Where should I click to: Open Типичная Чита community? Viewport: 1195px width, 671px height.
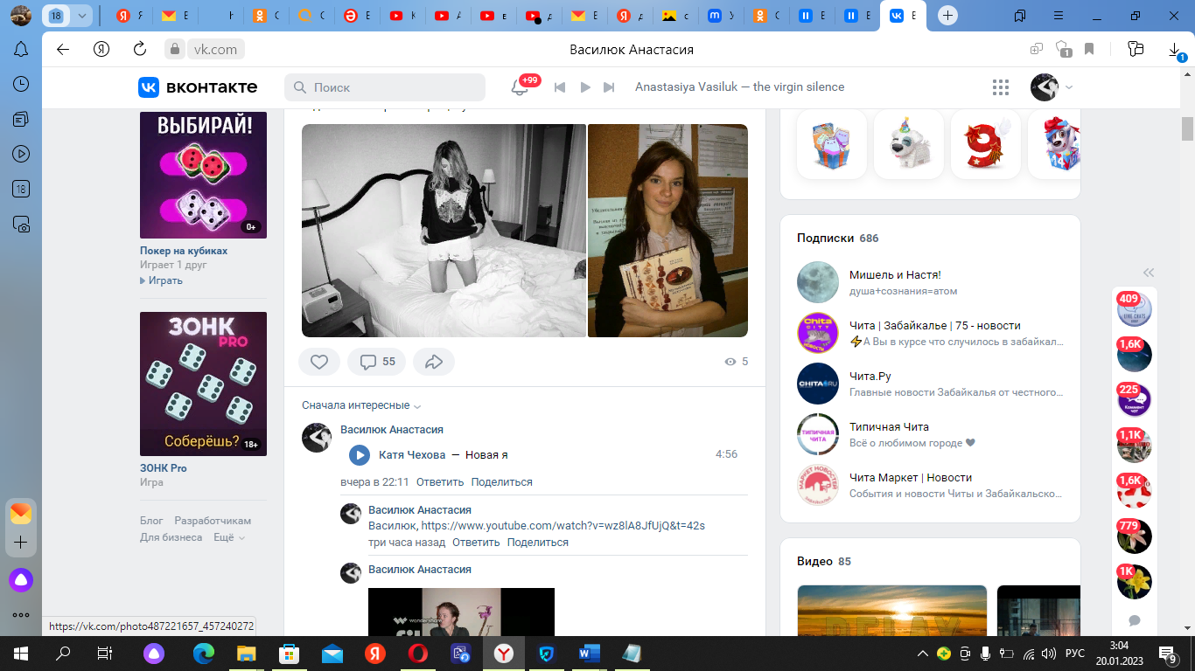click(889, 427)
